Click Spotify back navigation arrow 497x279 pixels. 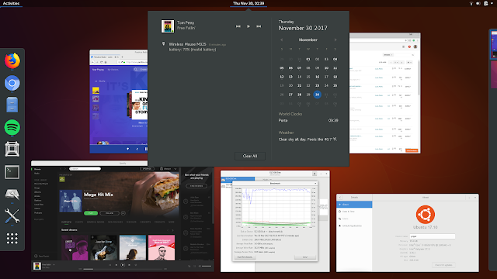(61, 169)
